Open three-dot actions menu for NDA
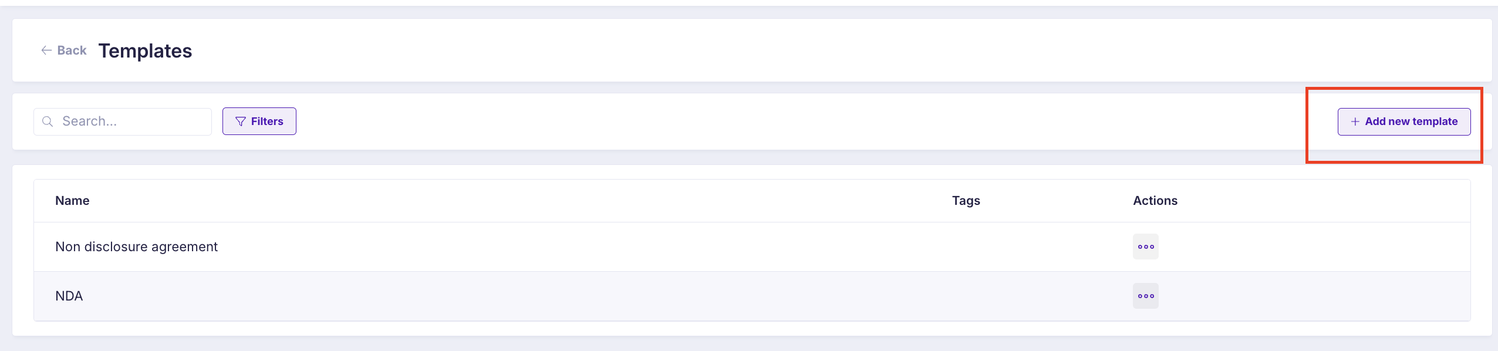 1146,296
